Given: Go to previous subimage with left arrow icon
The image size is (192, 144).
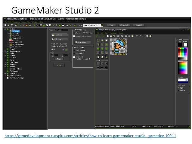Looking at the screenshot, I should (100, 36).
